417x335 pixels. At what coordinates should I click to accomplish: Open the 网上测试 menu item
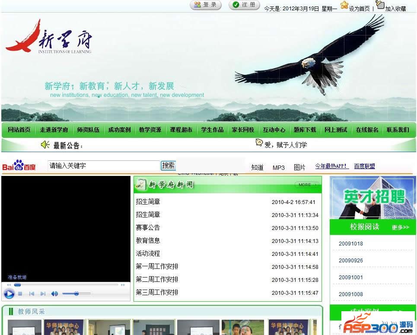(336, 130)
